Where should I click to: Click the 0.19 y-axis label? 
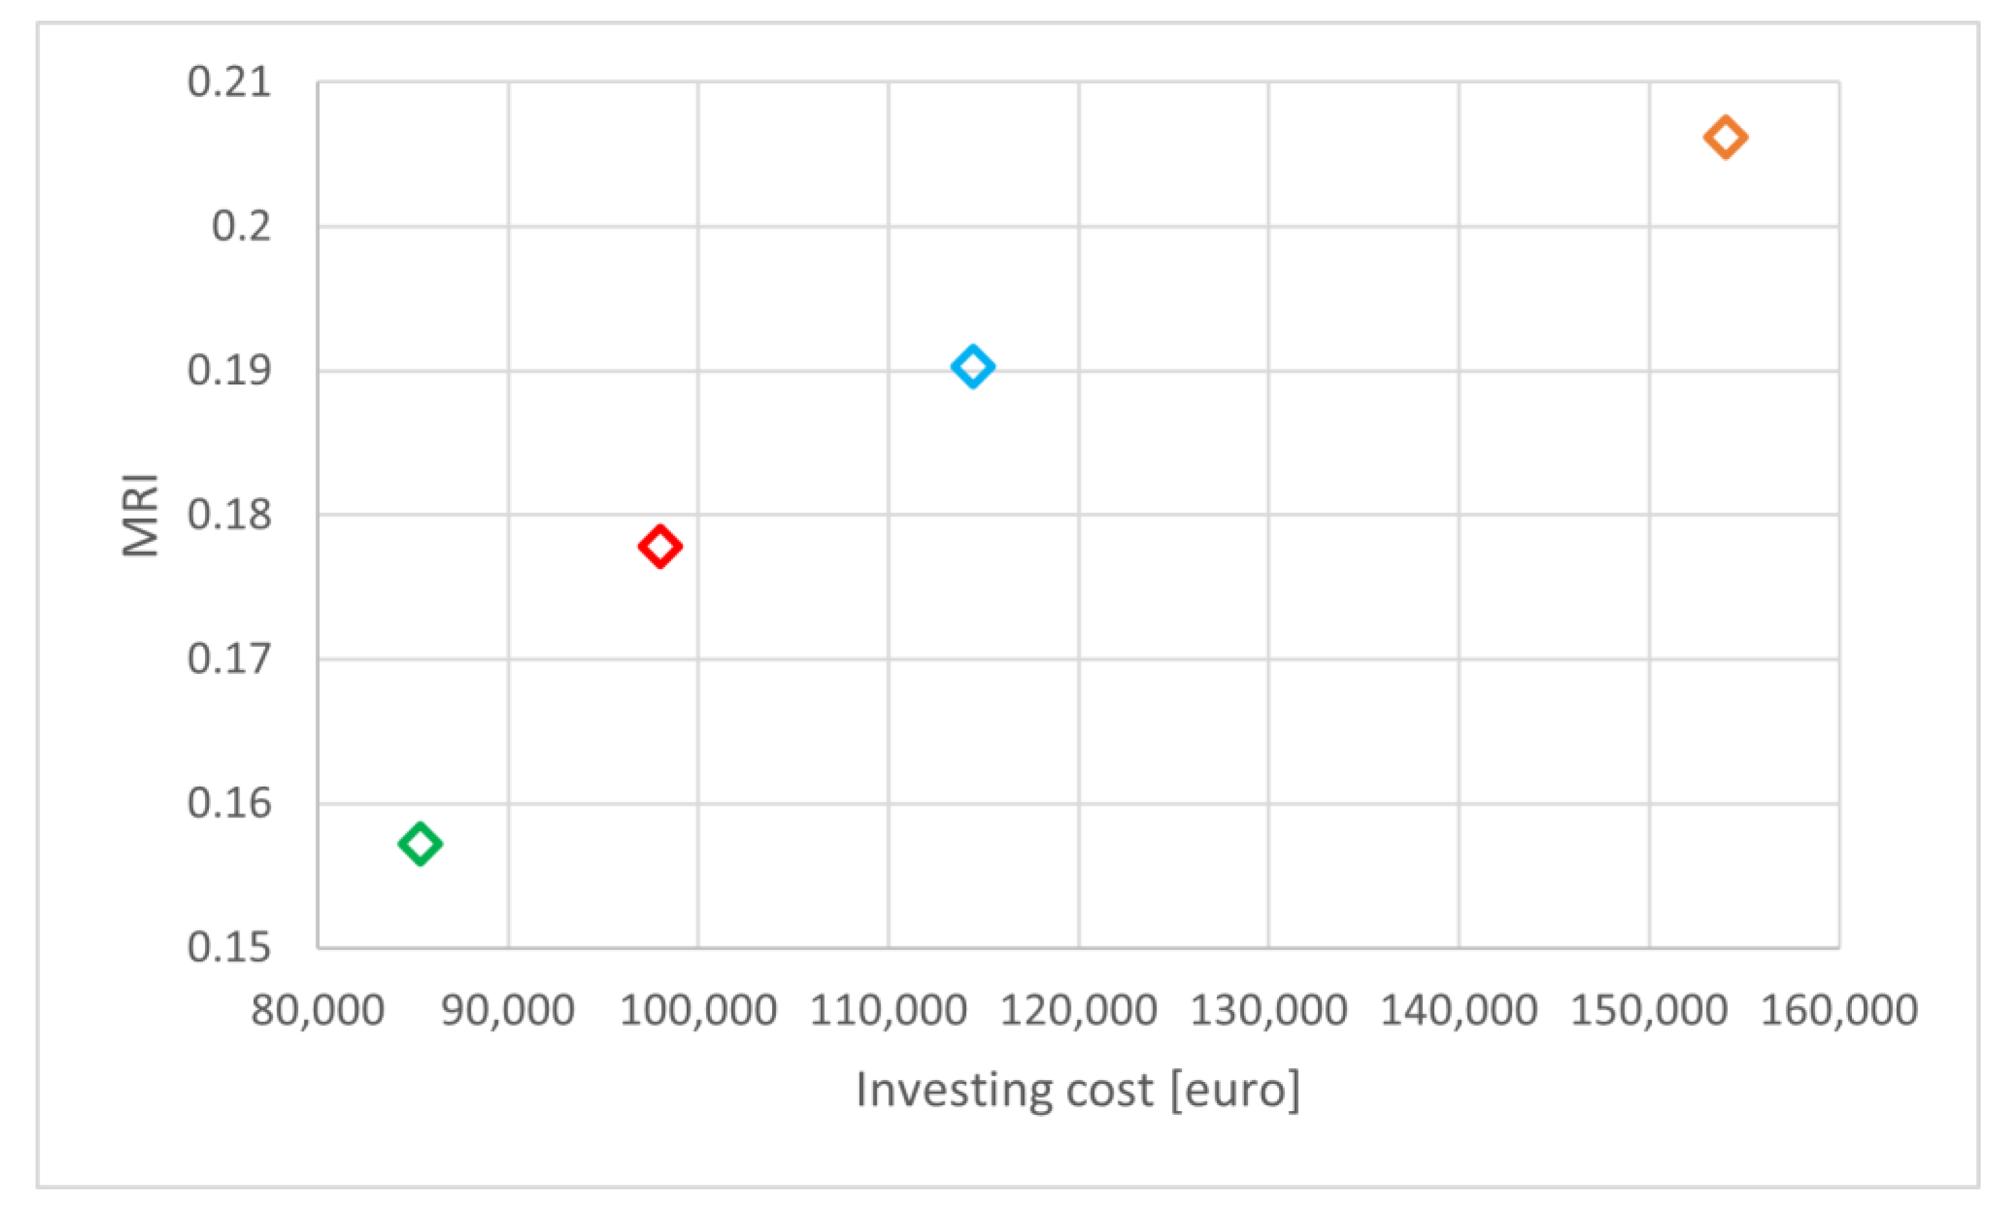[228, 371]
